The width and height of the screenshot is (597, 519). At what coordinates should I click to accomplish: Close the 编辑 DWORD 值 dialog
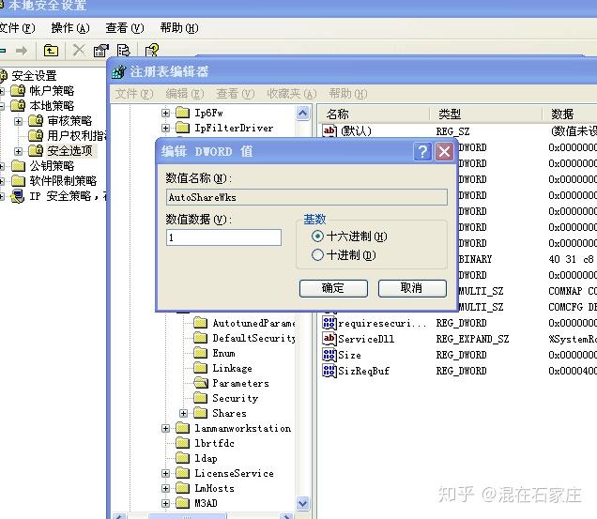[x=444, y=151]
